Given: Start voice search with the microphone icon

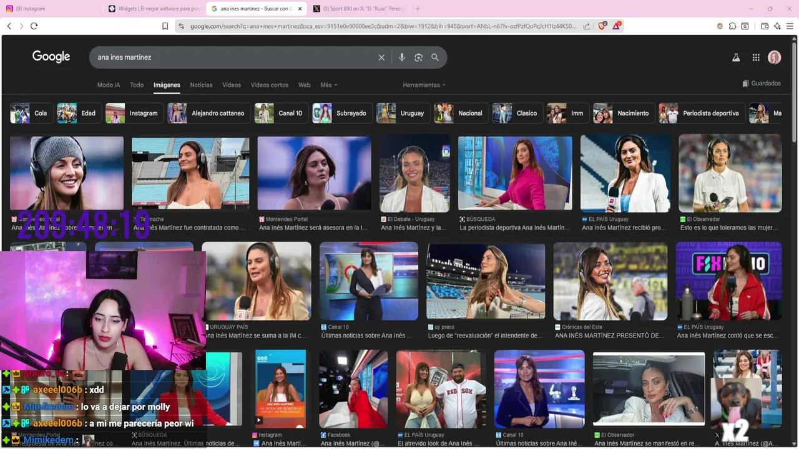Looking at the screenshot, I should tap(401, 57).
